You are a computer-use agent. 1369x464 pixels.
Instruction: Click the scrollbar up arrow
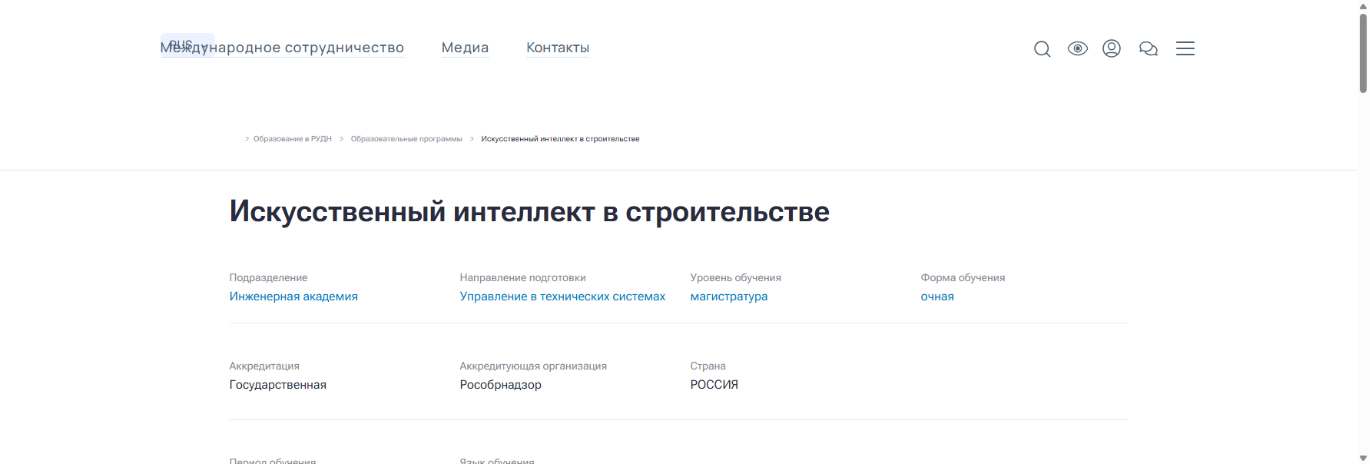1363,5
